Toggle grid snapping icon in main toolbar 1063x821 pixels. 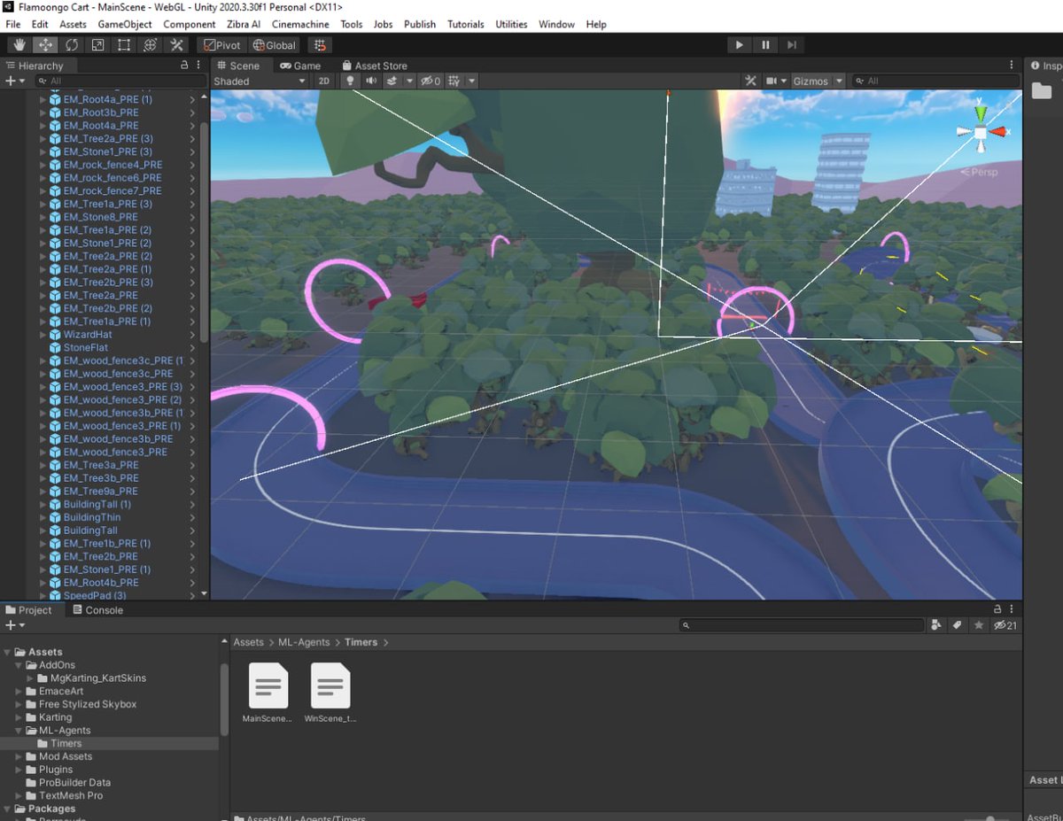tap(321, 45)
